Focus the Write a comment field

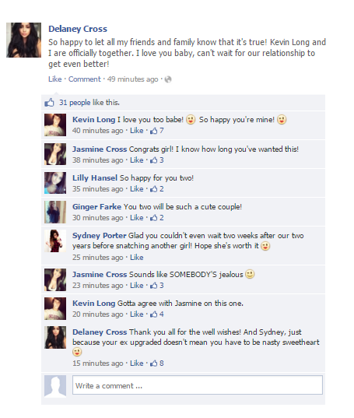198,385
